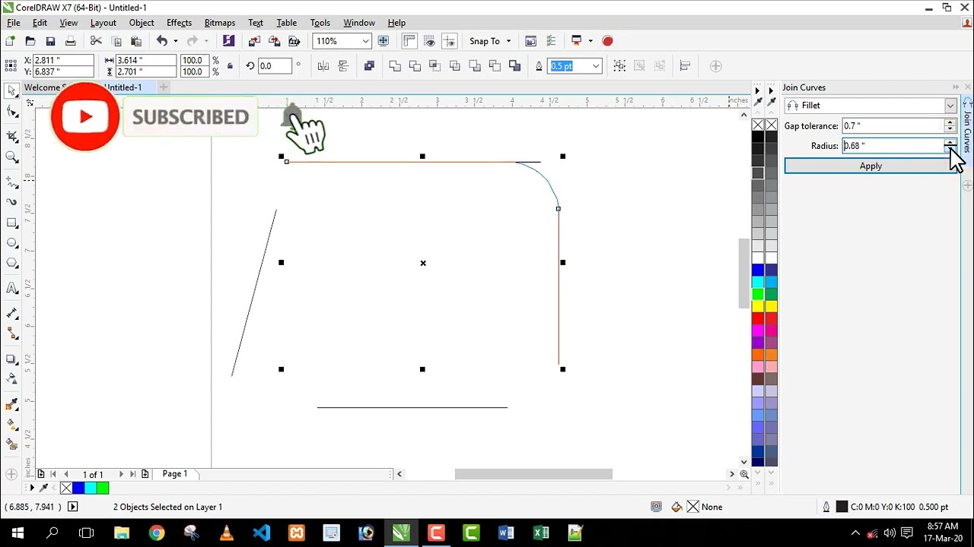Select the Connector tool

(12, 334)
